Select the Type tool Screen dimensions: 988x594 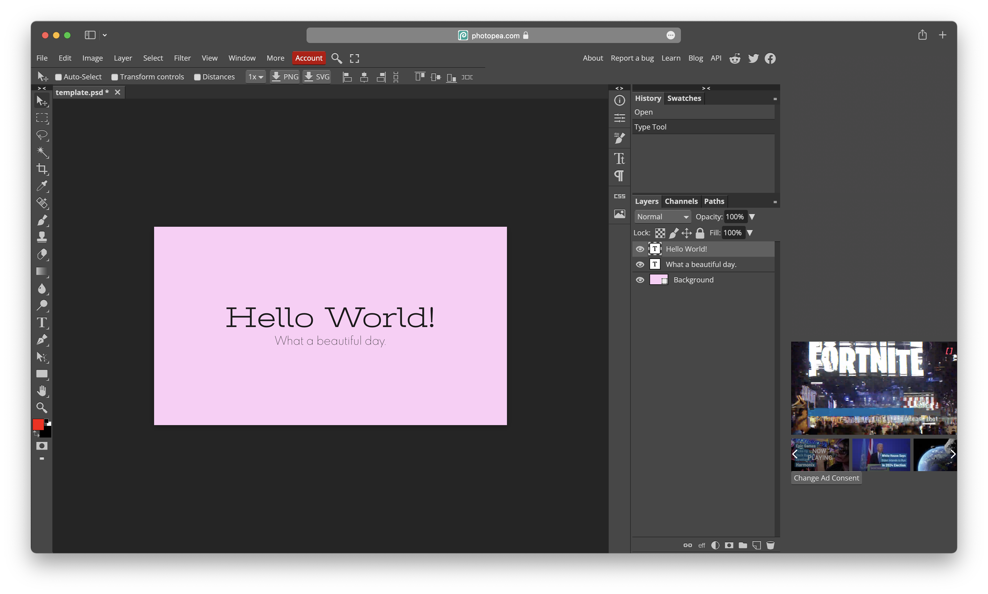coord(42,323)
